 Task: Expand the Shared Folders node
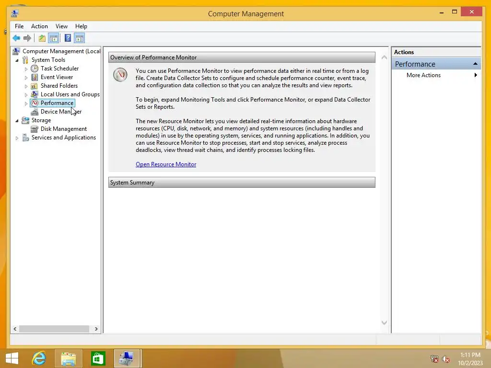click(x=26, y=86)
